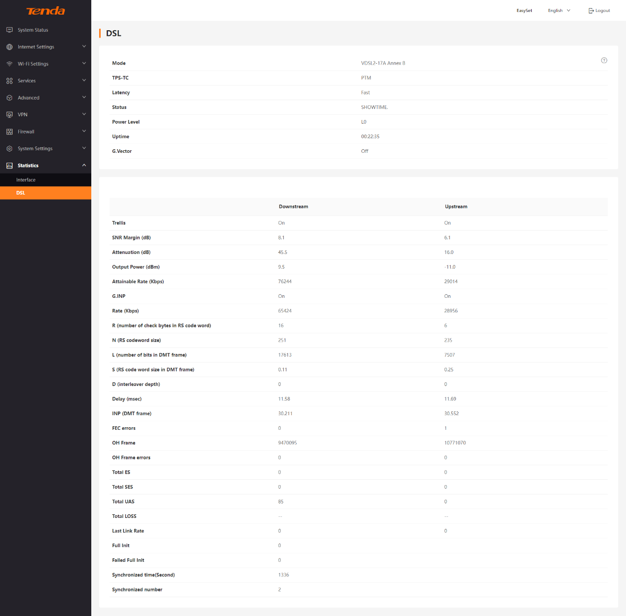Viewport: 626px width, 616px height.
Task: Click the PTM value for TPS-TC
Action: (366, 78)
